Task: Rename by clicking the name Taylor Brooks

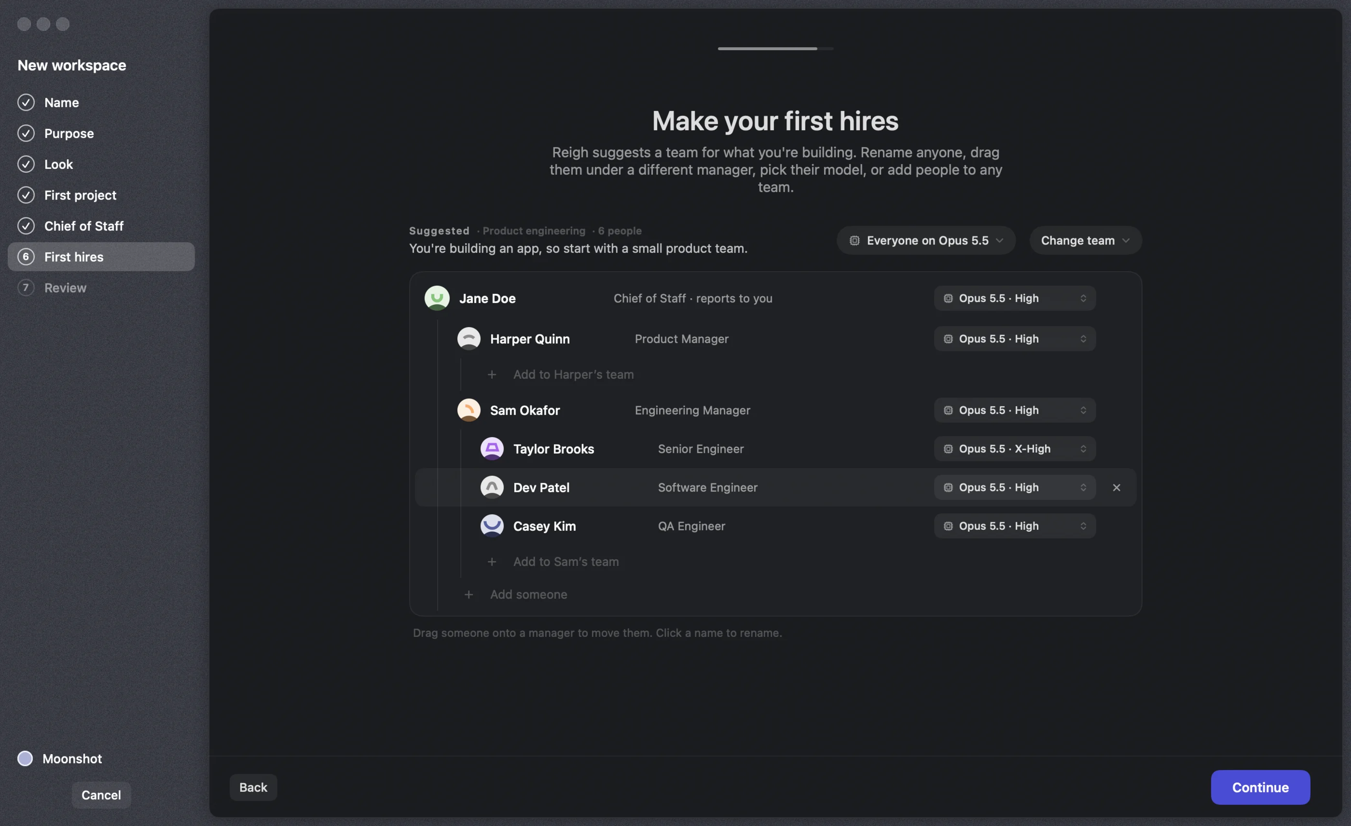Action: pos(554,449)
